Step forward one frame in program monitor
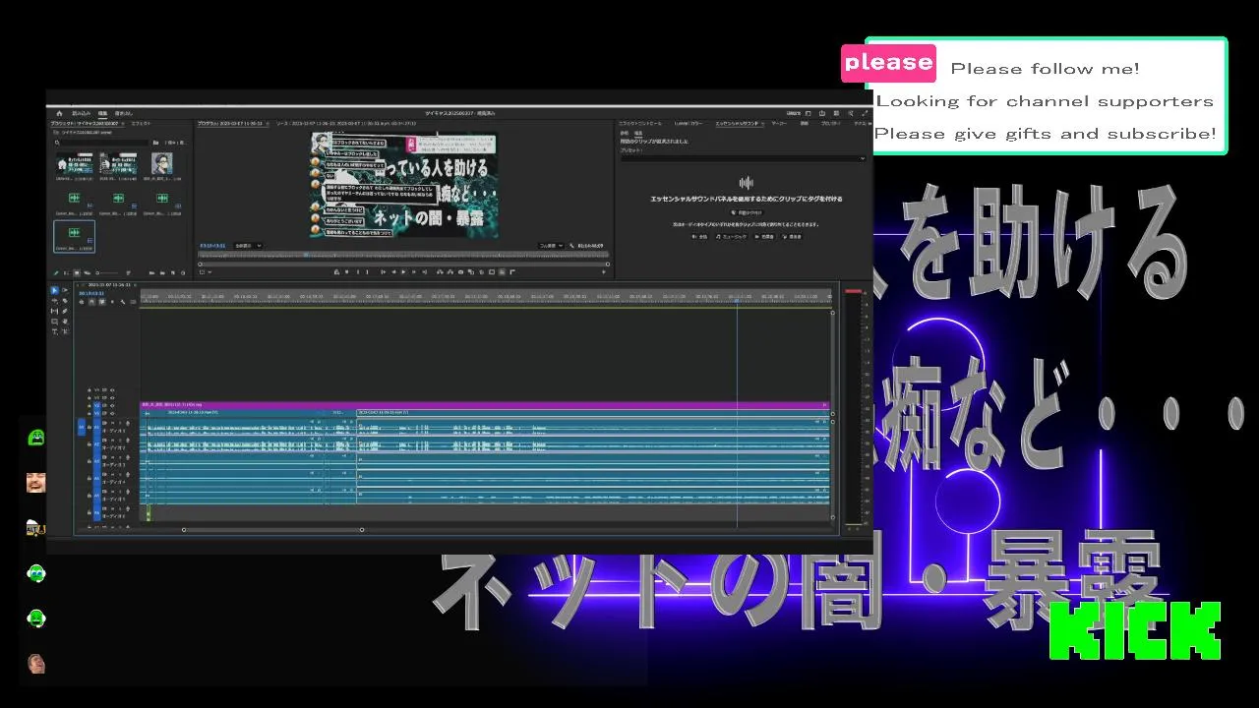This screenshot has width=1259, height=708. click(x=413, y=271)
